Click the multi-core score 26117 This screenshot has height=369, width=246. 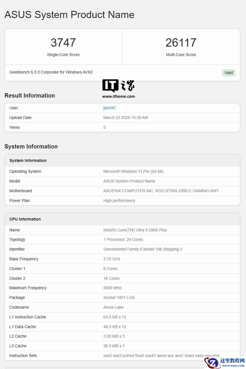point(181,43)
